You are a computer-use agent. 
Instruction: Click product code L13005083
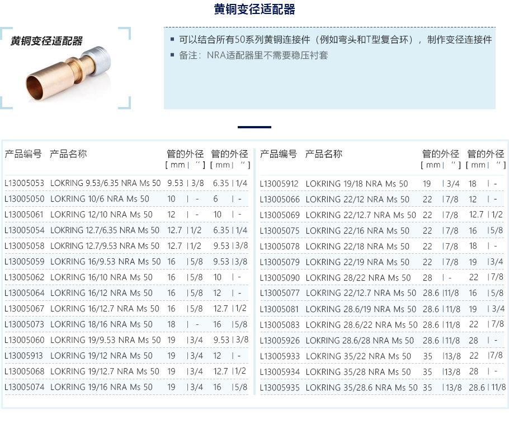click(280, 325)
